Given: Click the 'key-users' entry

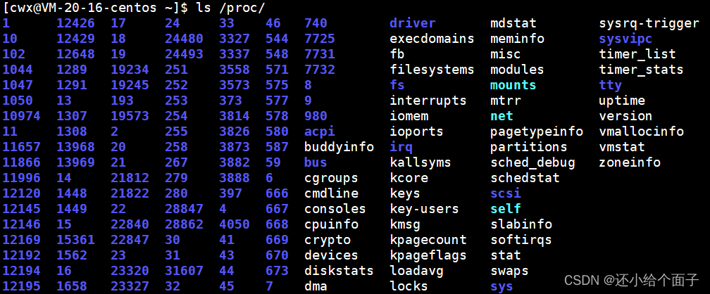Looking at the screenshot, I should 424,208.
